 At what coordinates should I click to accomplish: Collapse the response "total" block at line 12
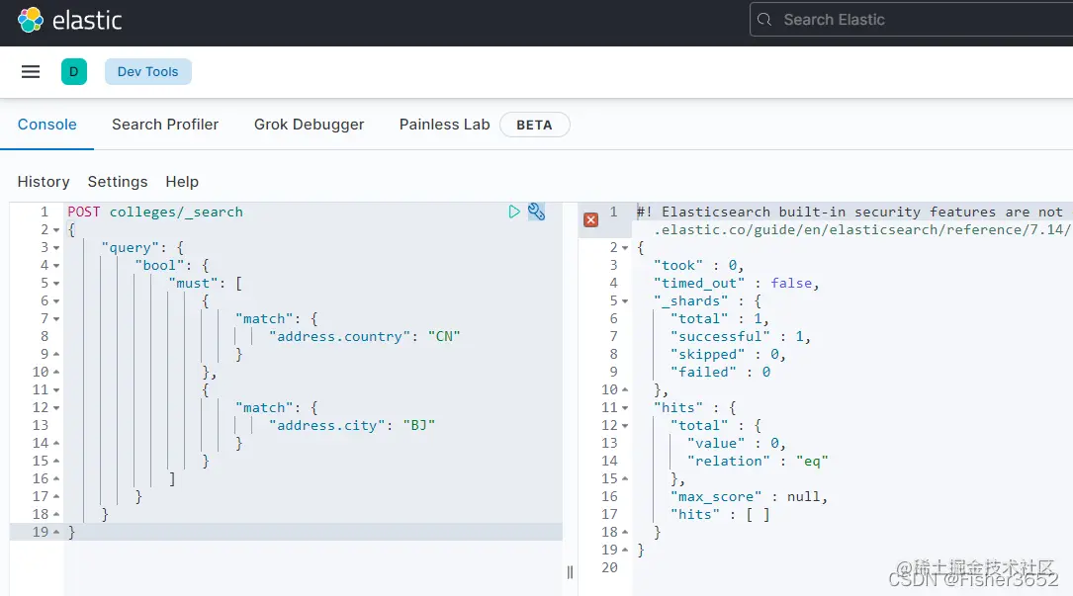tap(625, 426)
